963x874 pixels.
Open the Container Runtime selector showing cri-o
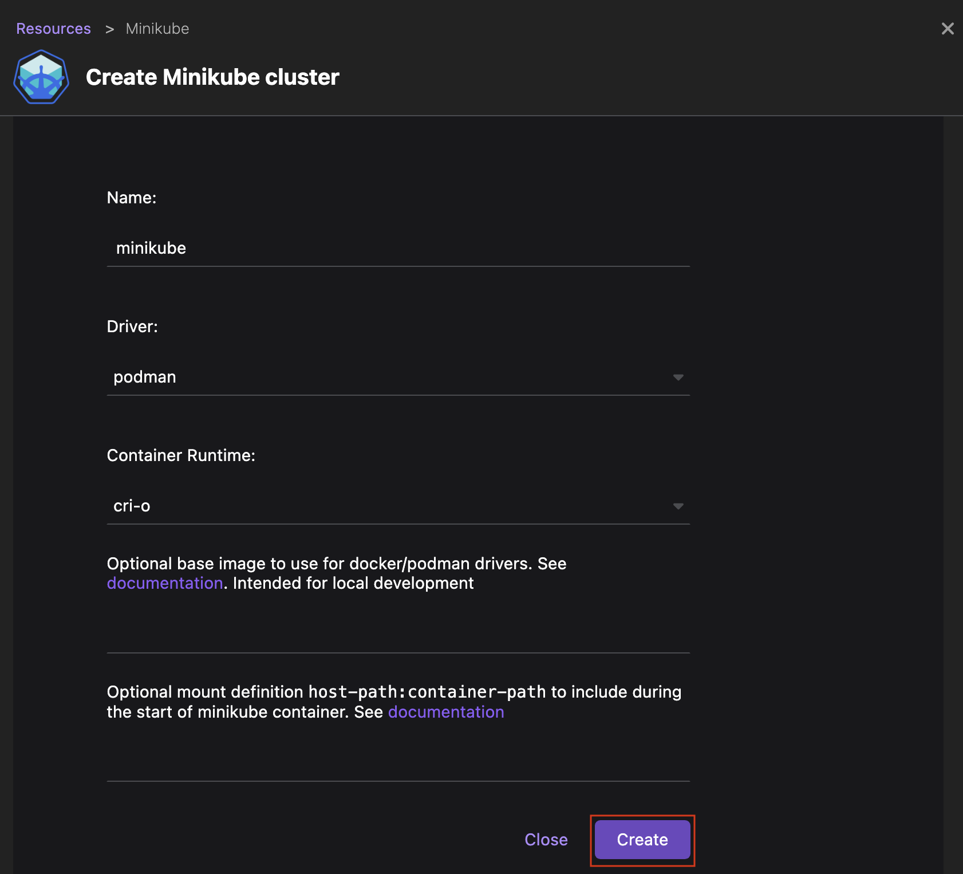pos(398,506)
